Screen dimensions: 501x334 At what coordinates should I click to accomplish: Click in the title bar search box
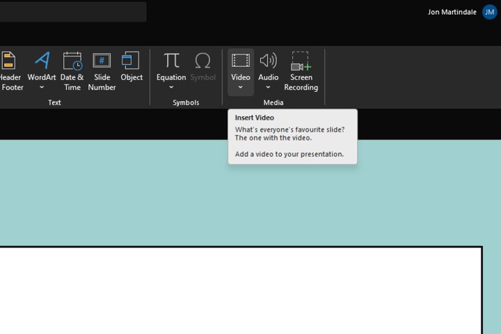click(73, 12)
